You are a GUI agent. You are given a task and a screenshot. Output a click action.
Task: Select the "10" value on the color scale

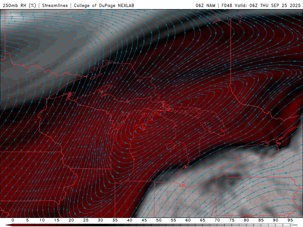42,220
